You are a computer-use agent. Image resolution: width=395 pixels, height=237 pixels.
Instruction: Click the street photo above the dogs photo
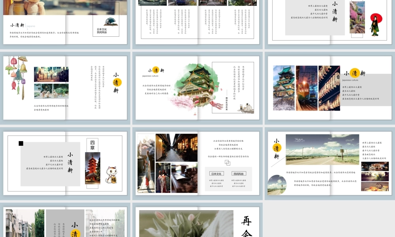tap(51, 74)
